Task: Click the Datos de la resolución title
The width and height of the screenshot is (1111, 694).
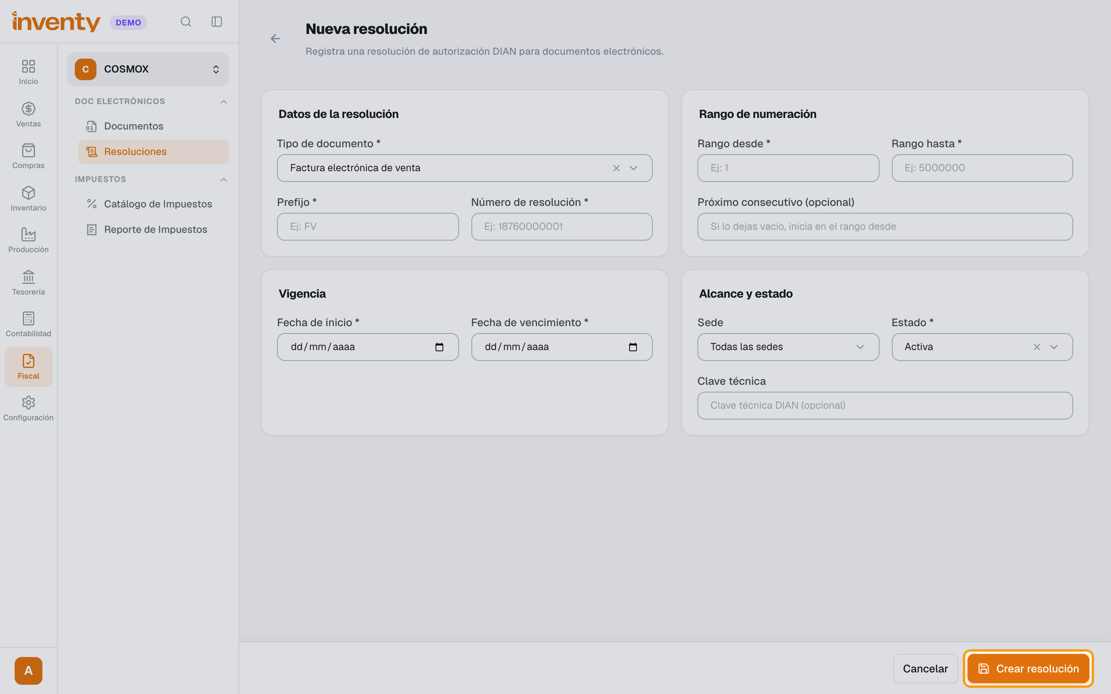Action: coord(338,114)
